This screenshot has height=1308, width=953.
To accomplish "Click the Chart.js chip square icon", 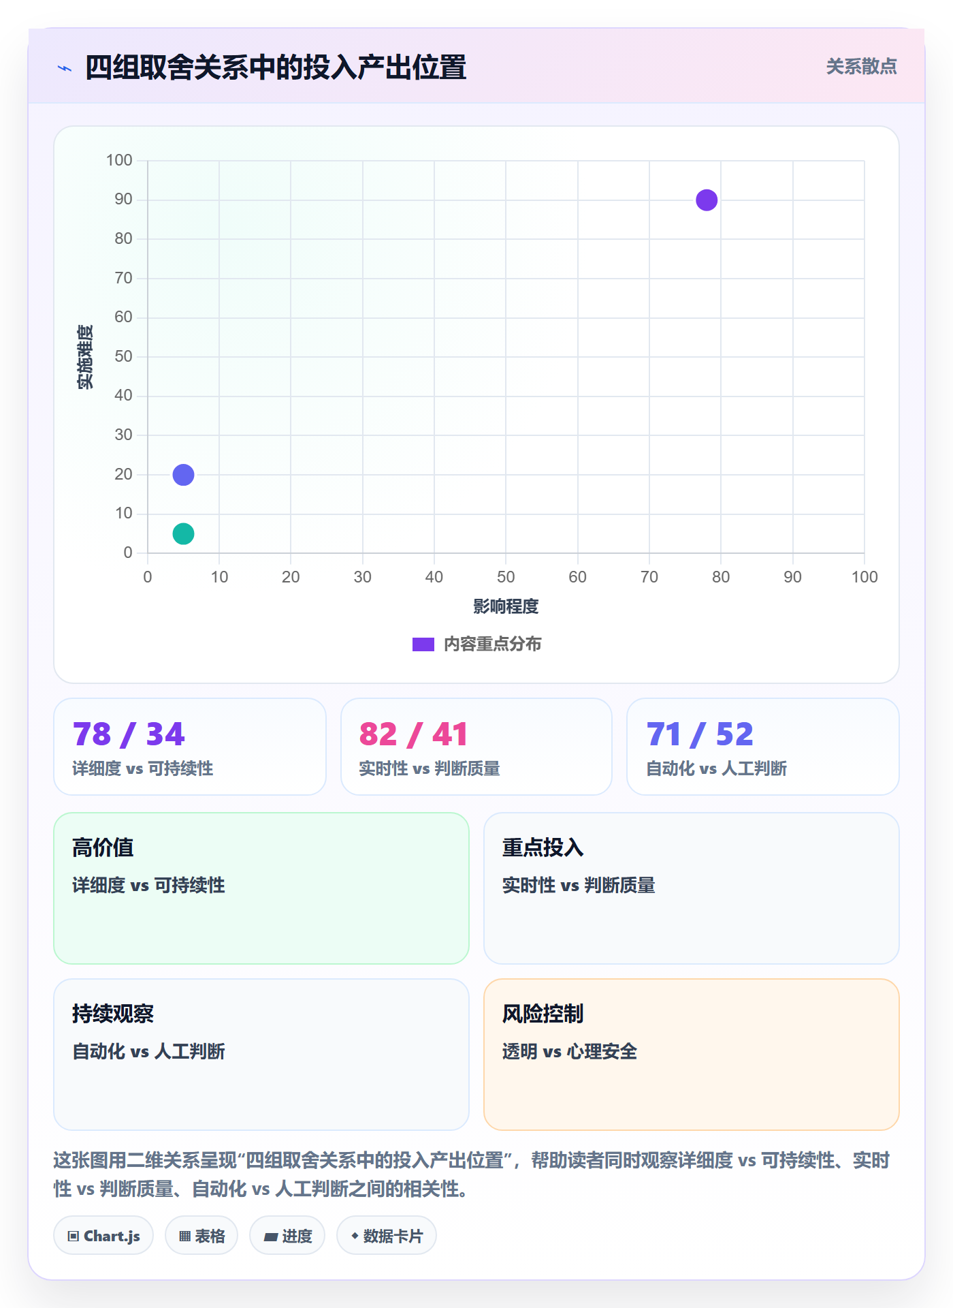I will click(74, 1236).
